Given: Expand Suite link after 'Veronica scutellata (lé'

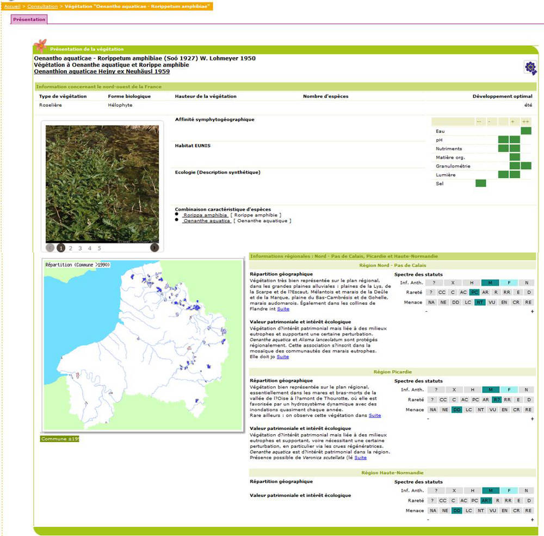Looking at the screenshot, I should (x=360, y=458).
